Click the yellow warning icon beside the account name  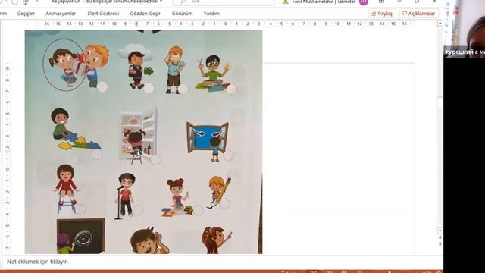click(286, 2)
